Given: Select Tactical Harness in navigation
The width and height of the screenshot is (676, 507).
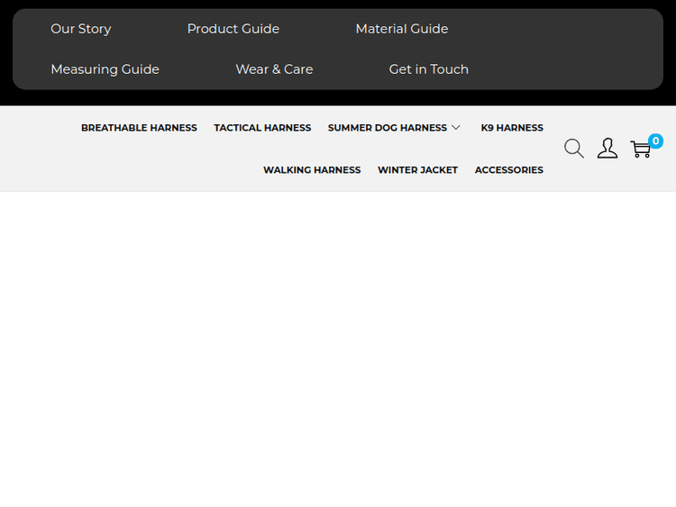Looking at the screenshot, I should 262,128.
